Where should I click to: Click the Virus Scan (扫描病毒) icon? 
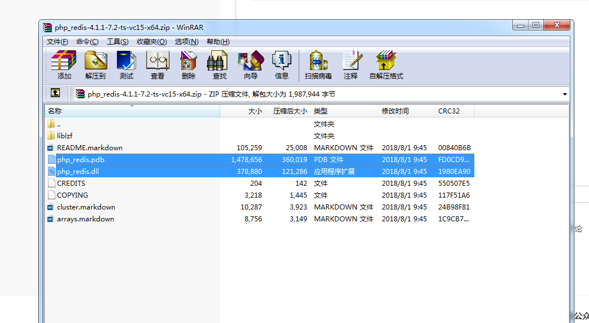(318, 60)
